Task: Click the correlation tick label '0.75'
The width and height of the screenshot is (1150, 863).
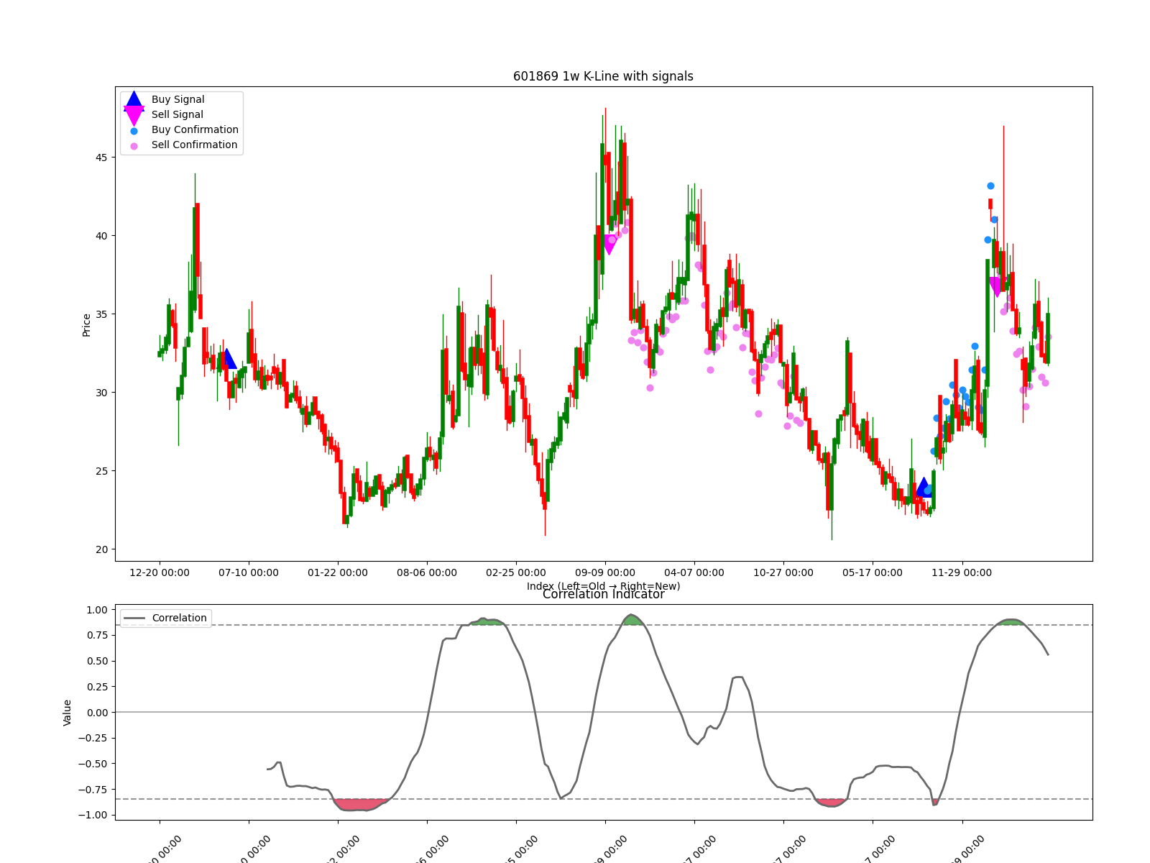Action: pos(96,636)
